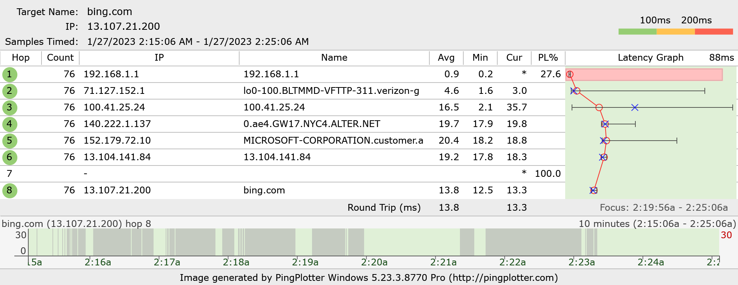
Task: Click the 2:20a timeline tick
Action: pos(374,262)
